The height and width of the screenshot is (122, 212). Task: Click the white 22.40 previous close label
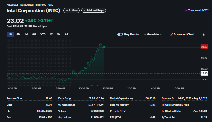point(204,73)
